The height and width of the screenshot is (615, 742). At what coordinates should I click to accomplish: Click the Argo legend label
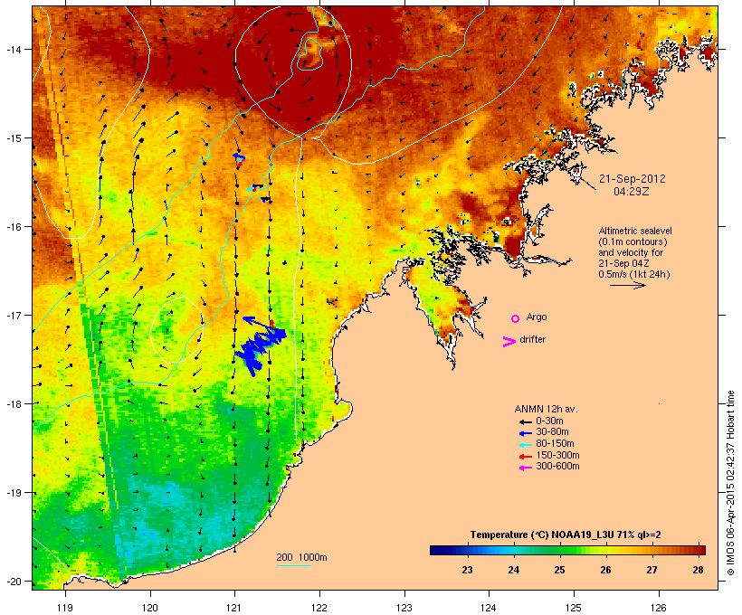pos(537,317)
